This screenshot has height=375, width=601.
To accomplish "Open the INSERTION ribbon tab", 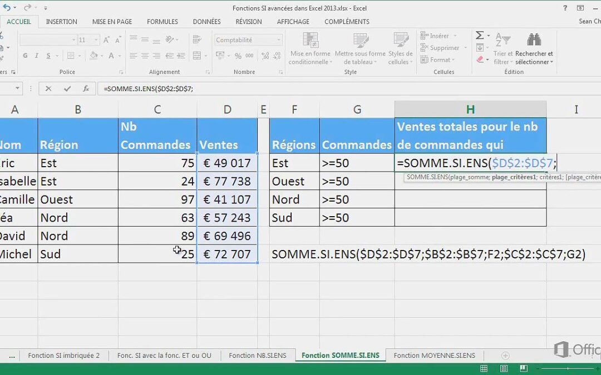I will click(x=61, y=22).
